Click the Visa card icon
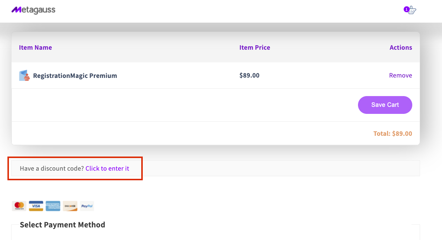The image size is (442, 240). coord(36,206)
